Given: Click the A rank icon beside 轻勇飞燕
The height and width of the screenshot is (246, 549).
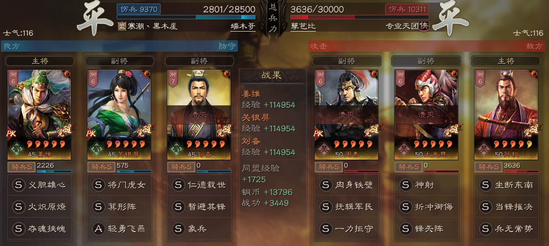Looking at the screenshot, I should 98,228.
